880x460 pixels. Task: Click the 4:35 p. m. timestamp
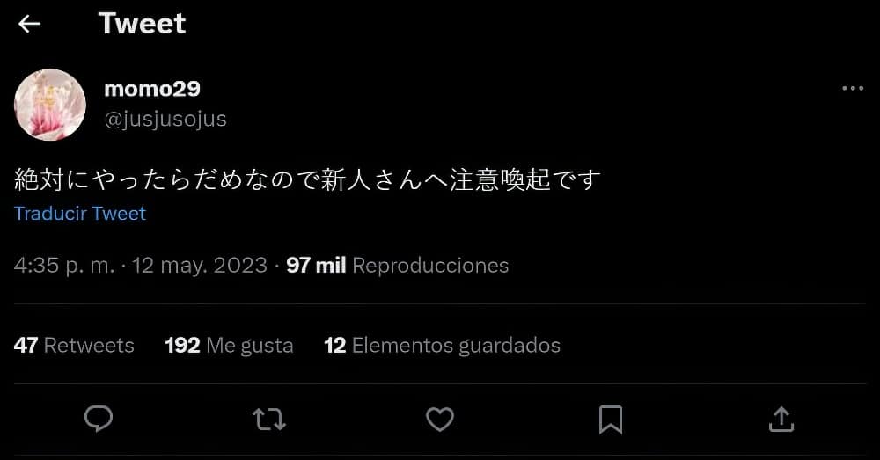64,265
